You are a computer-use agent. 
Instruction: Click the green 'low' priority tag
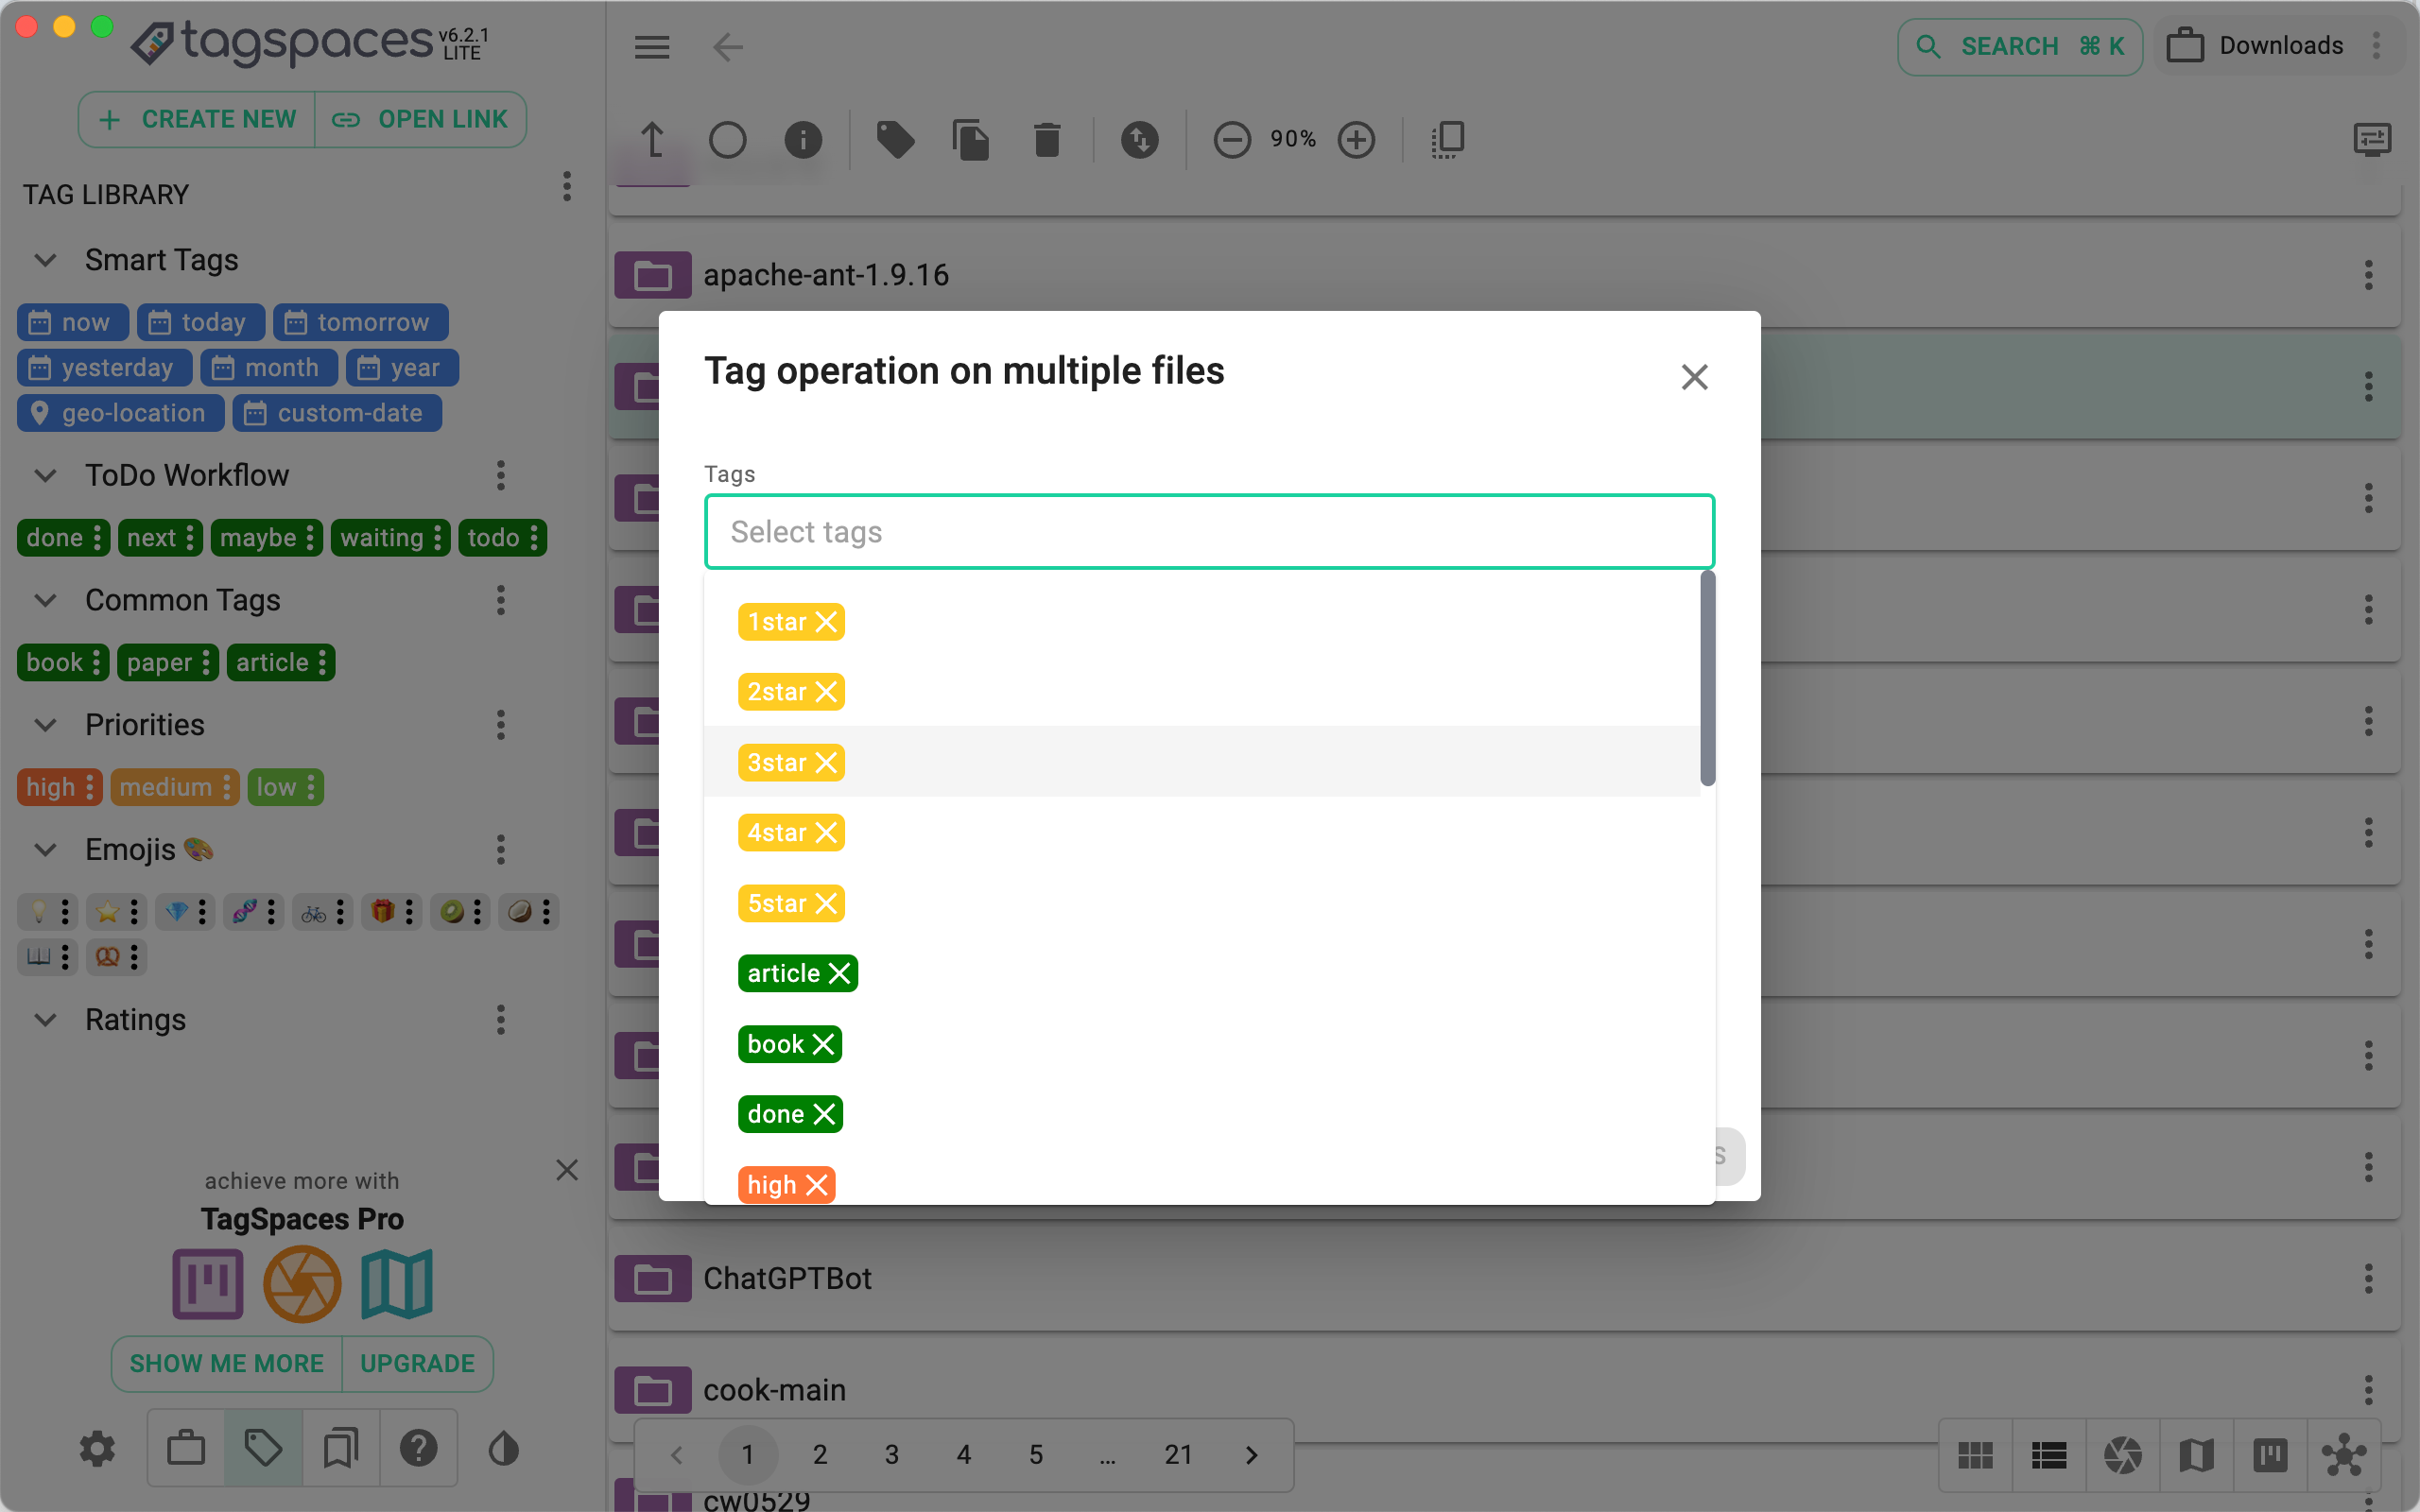(285, 787)
